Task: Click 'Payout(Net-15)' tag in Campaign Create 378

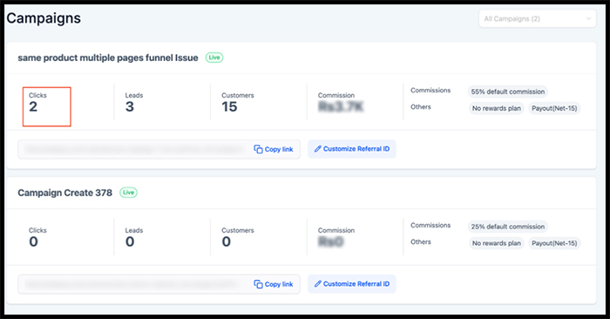Action: tap(554, 243)
